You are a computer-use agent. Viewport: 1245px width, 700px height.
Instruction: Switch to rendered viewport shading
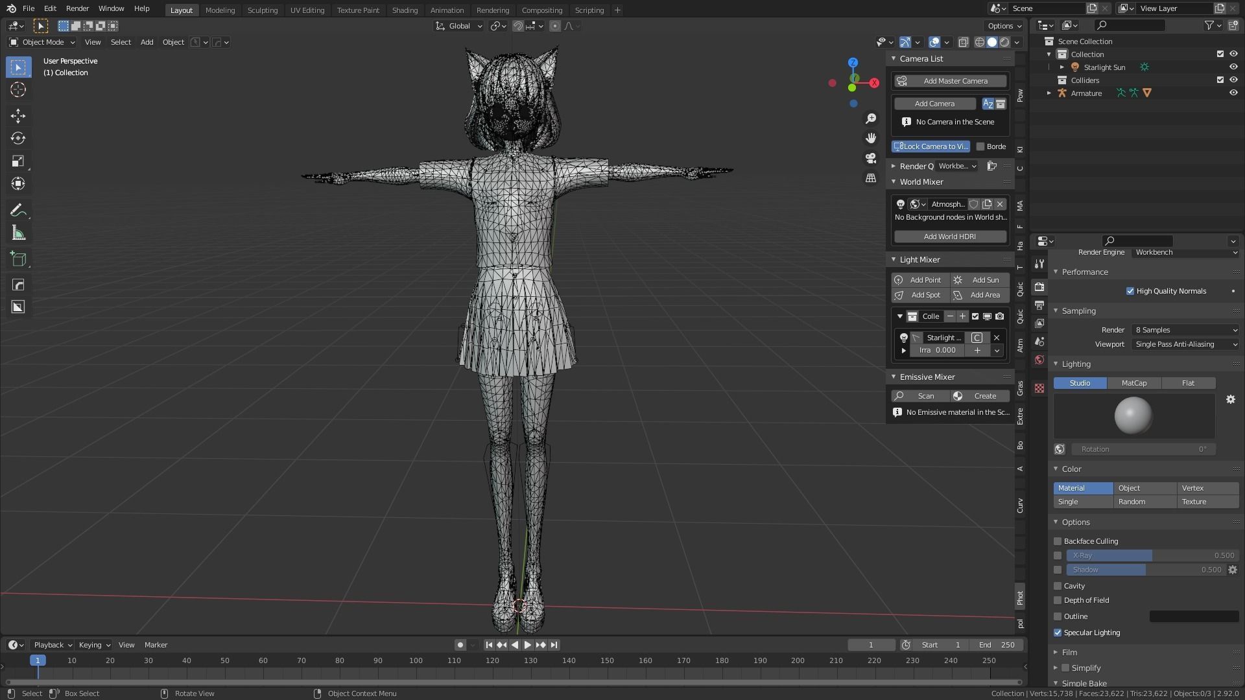point(1004,42)
